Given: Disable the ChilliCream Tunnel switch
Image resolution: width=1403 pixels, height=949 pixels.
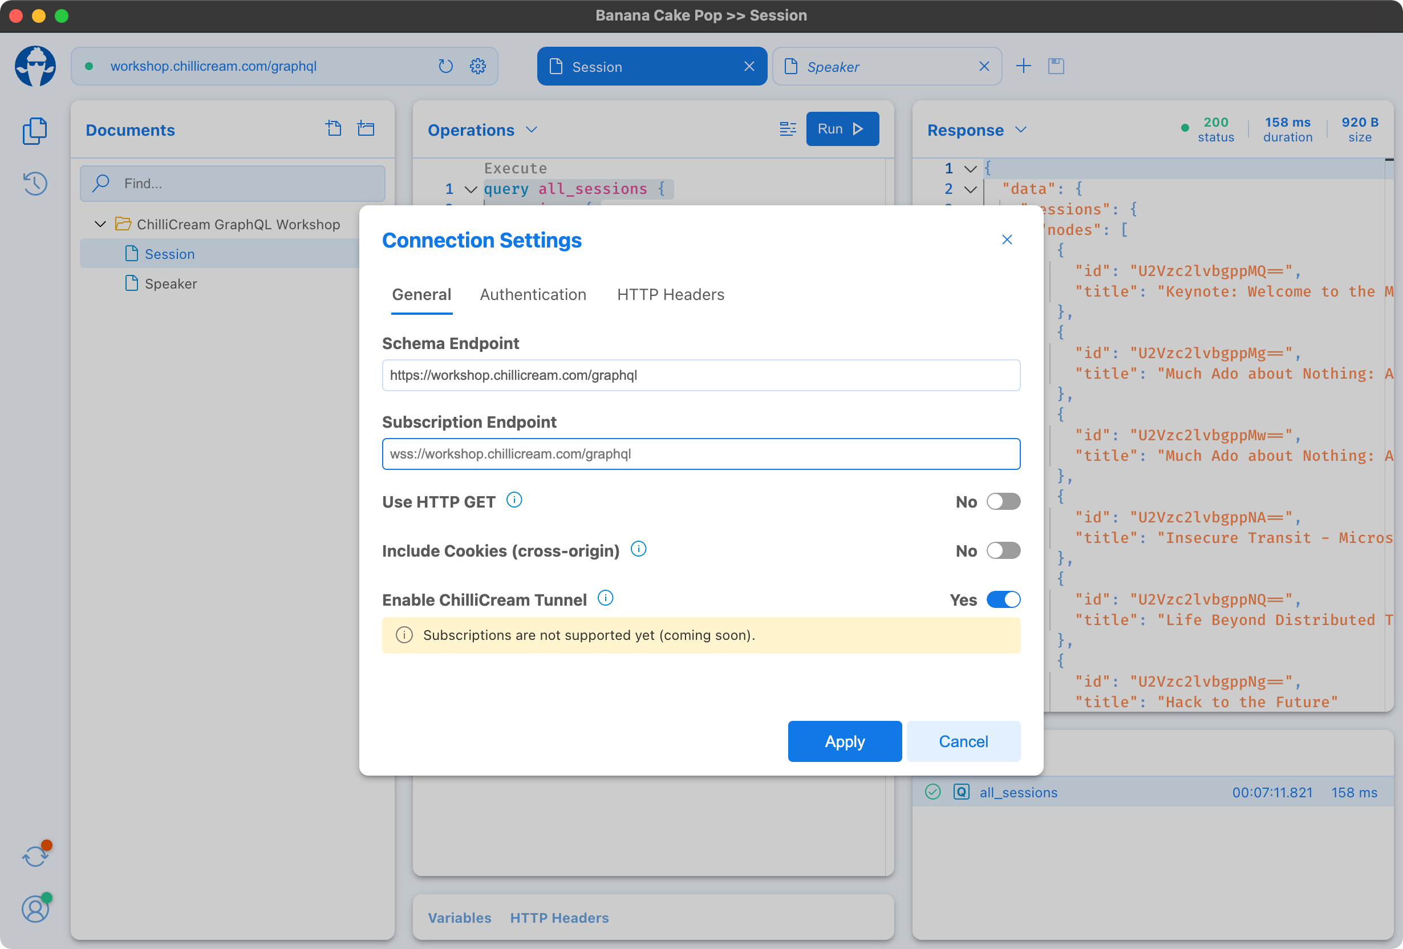Looking at the screenshot, I should (1003, 599).
